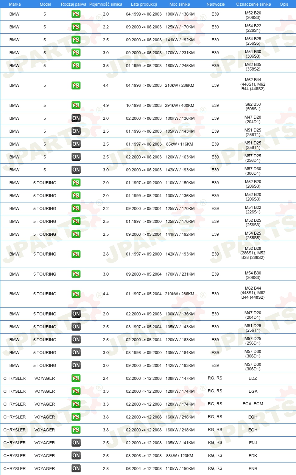Click the petrol icon for 5 Touring 2.0 110kW

point(76,183)
